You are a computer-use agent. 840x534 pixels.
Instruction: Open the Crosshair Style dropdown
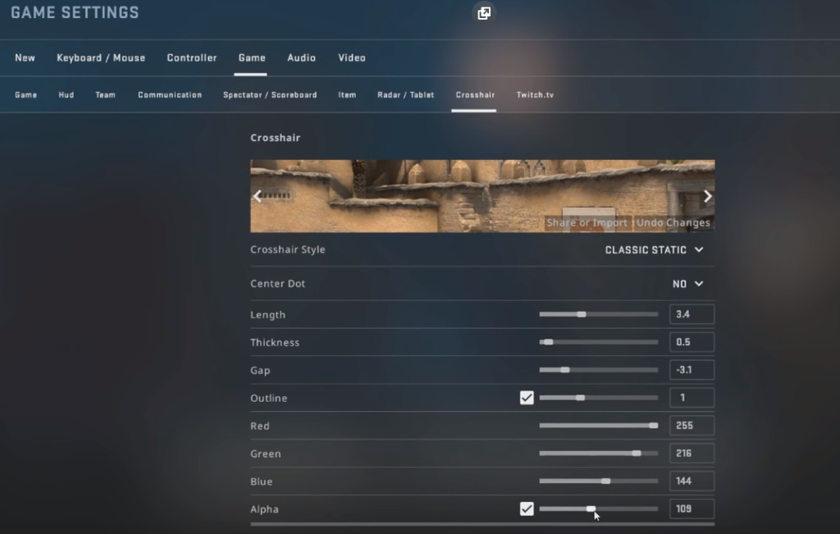654,249
